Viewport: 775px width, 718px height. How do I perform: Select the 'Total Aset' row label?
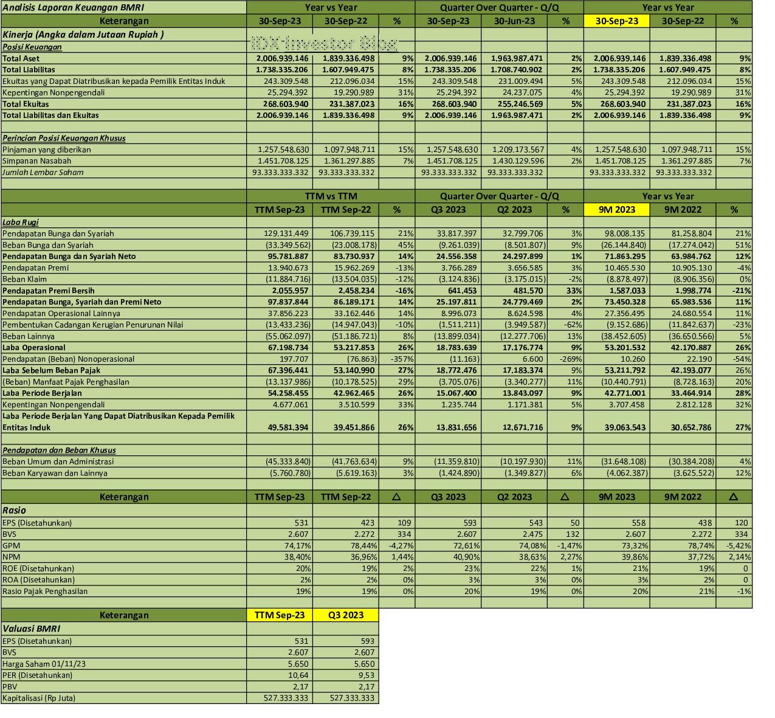click(x=21, y=58)
